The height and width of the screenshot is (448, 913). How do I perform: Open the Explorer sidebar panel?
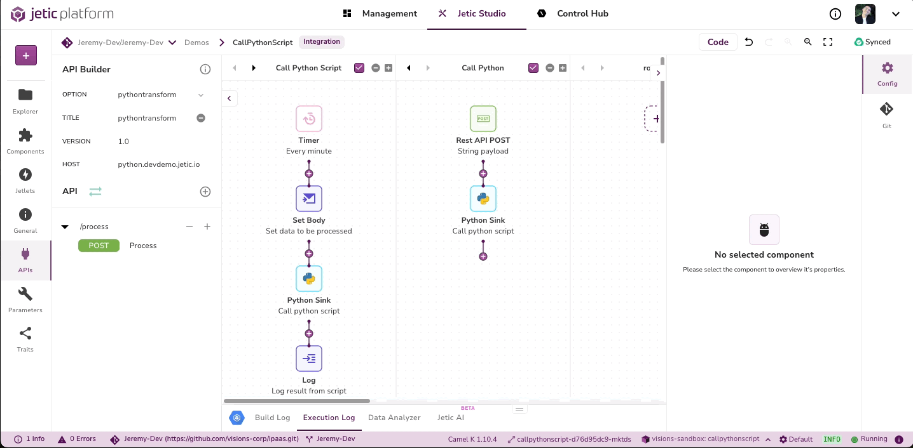click(25, 101)
